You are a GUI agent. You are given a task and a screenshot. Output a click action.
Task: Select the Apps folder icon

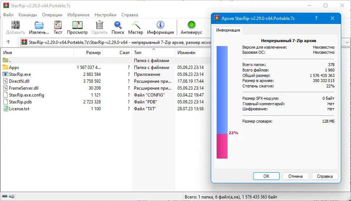click(5, 67)
